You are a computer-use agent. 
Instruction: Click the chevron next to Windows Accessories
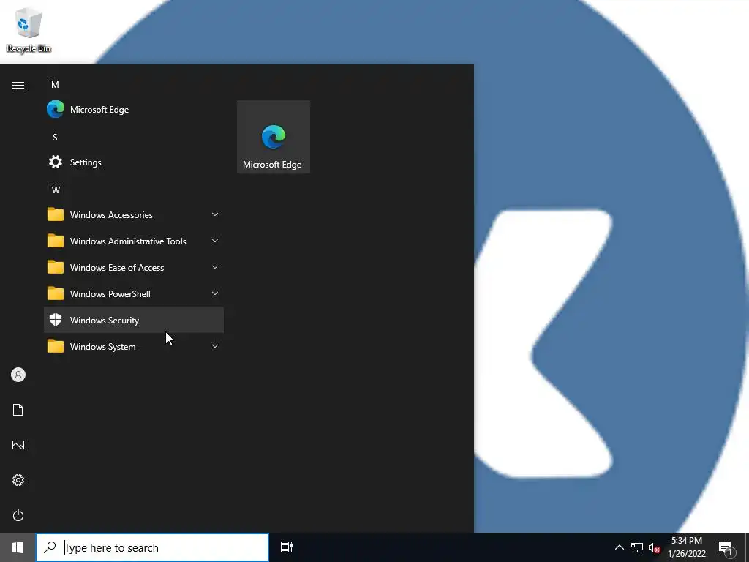[215, 214]
